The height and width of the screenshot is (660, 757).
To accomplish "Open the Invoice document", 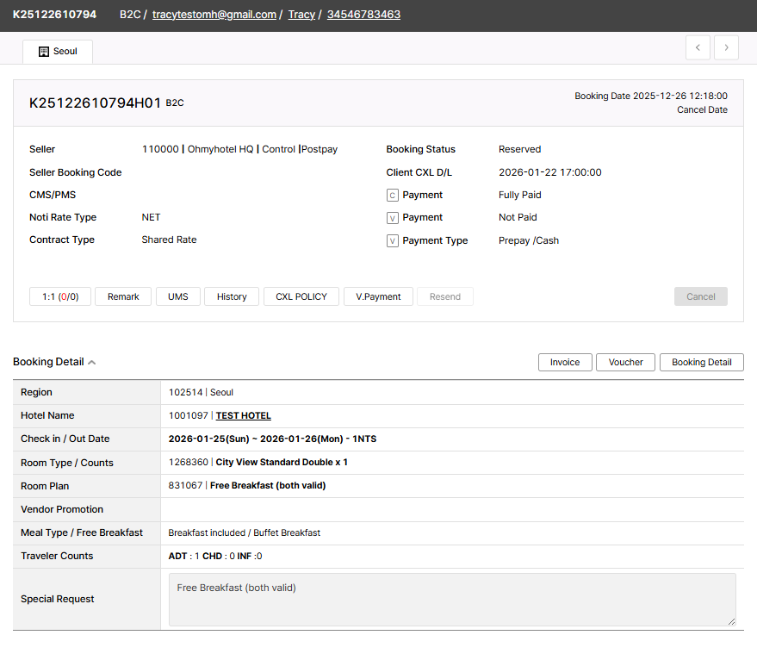I will coord(565,363).
